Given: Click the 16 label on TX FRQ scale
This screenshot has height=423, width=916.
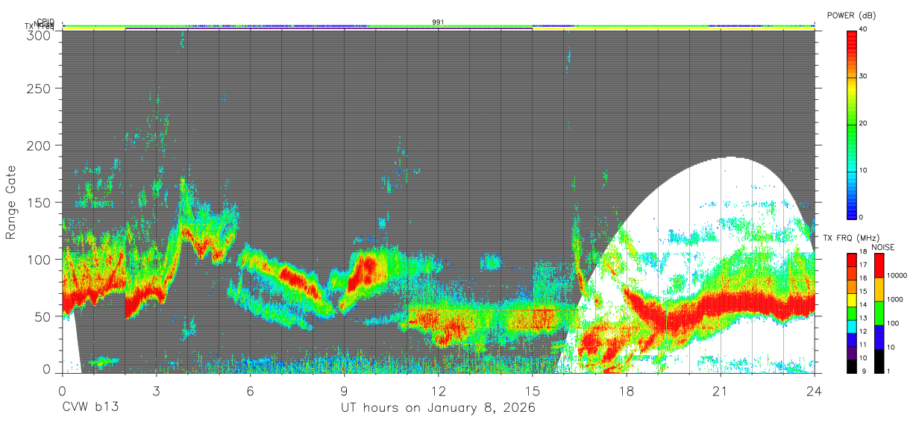Looking at the screenshot, I should [x=862, y=278].
